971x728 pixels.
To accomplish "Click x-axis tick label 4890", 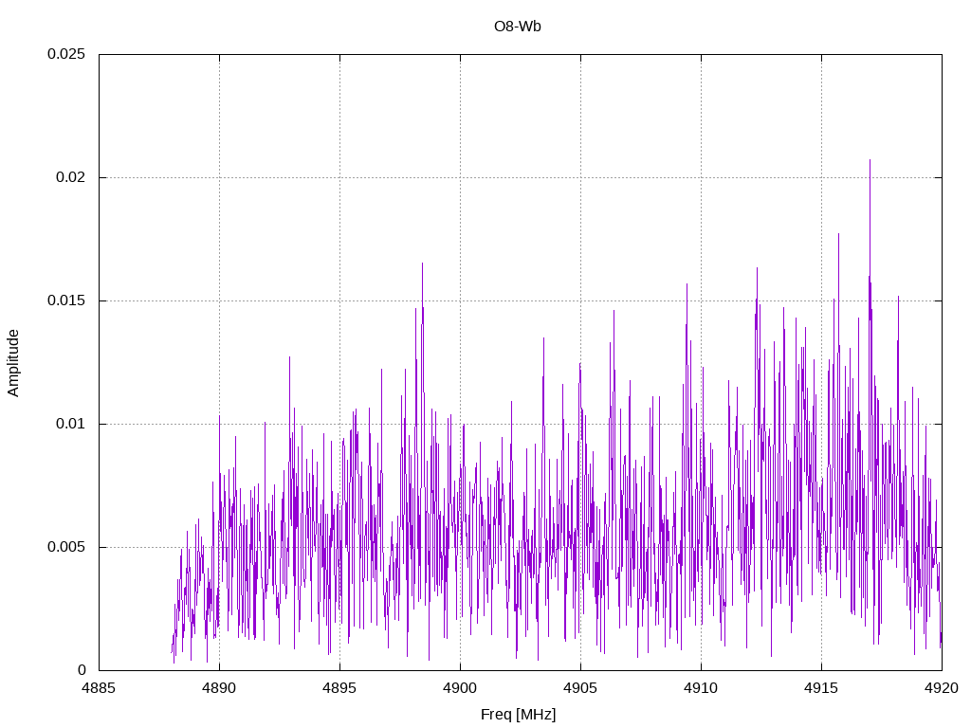I will click(219, 688).
